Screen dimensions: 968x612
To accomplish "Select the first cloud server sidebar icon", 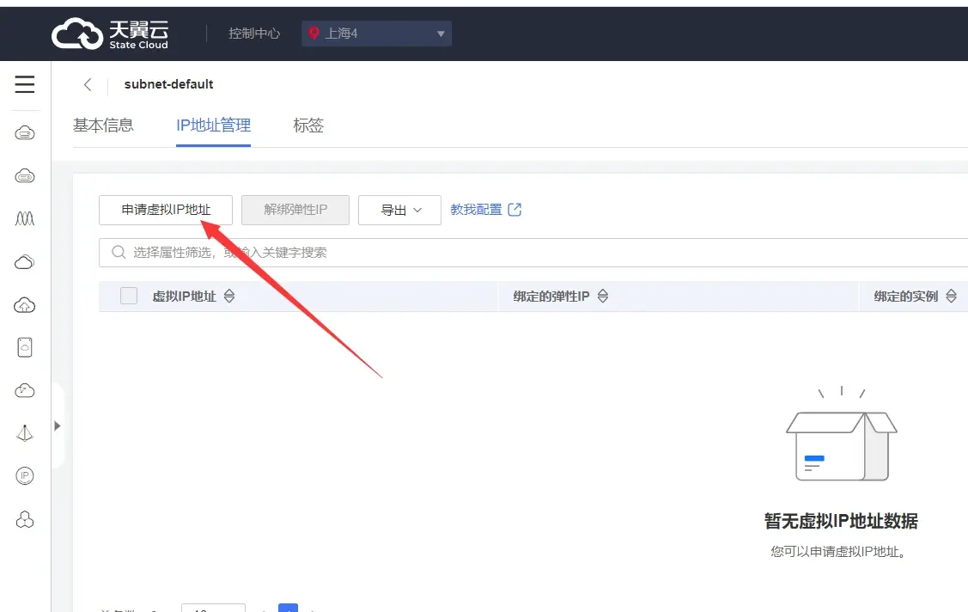I will [25, 132].
